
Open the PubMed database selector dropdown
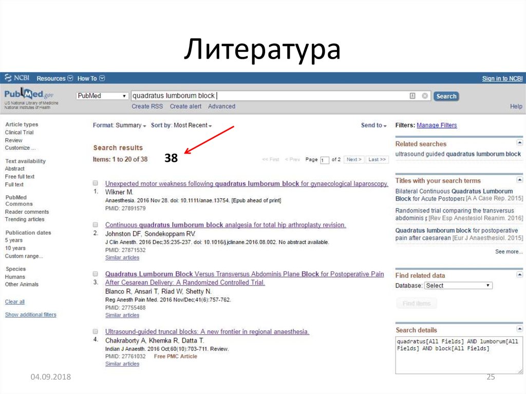[101, 96]
